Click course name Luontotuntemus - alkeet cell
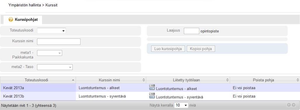300x110 pixels. (x=111, y=88)
